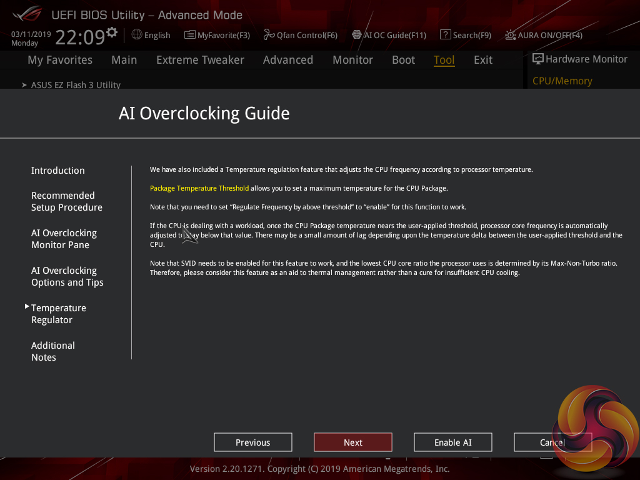Click the Next button
Image resolution: width=640 pixels, height=480 pixels.
click(353, 442)
